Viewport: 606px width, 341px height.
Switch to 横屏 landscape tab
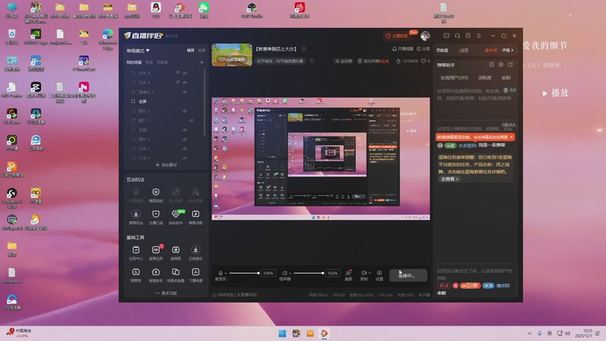point(191,50)
